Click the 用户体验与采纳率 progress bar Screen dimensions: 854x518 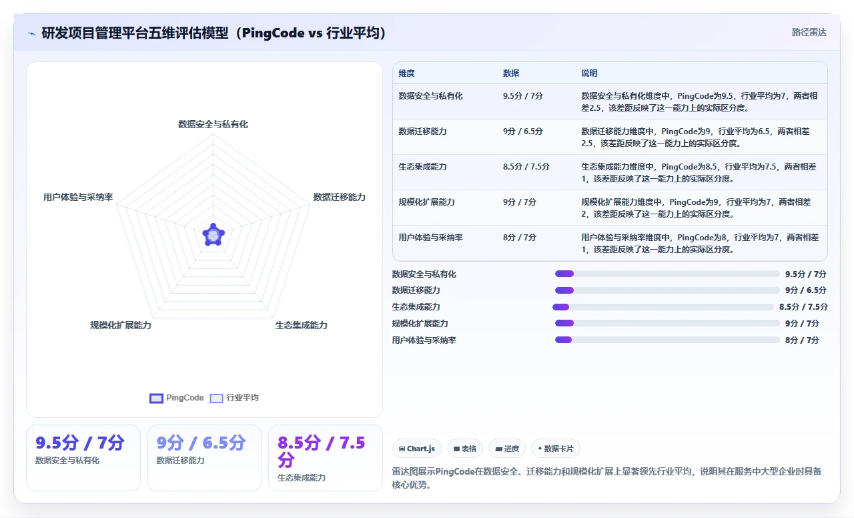[x=667, y=340]
